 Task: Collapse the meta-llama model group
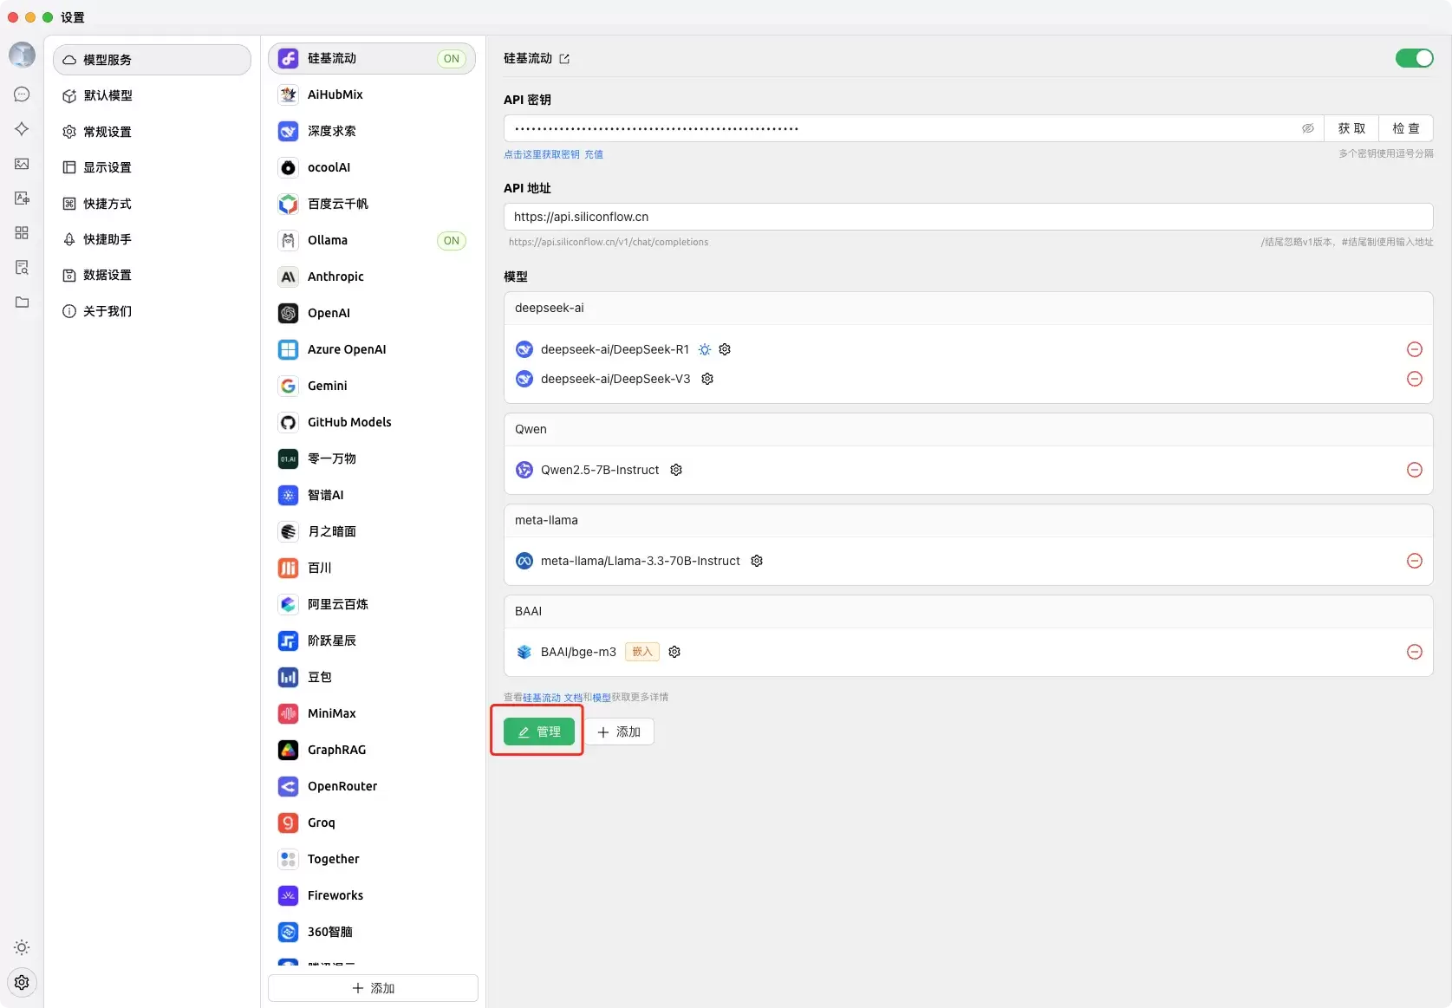(x=968, y=521)
